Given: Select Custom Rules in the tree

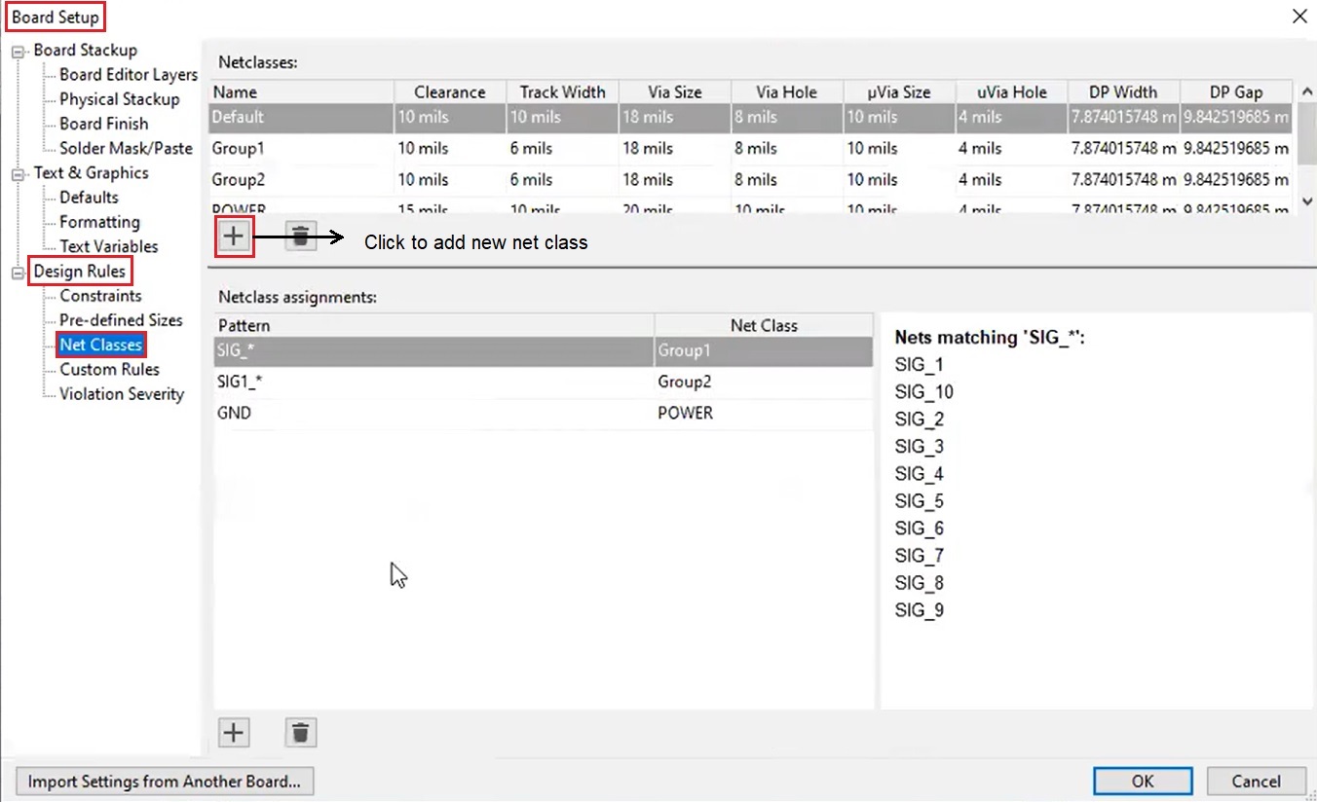Looking at the screenshot, I should [109, 370].
